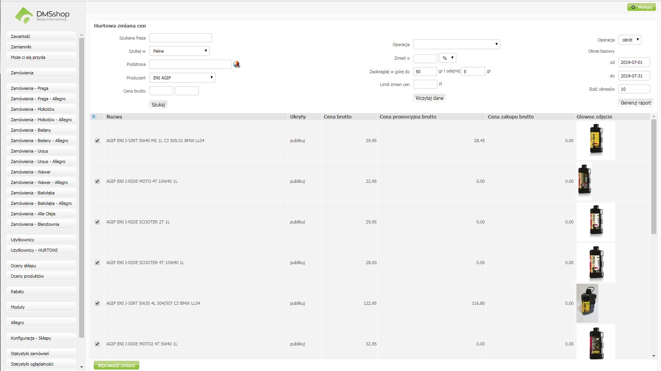This screenshot has width=661, height=371.
Task: Expand the middle Operacja dropdown
Action: pyautogui.click(x=457, y=44)
